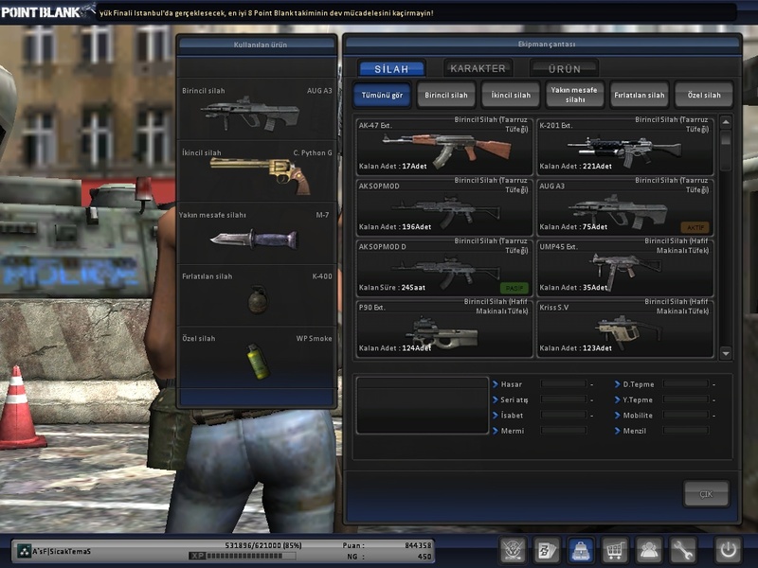Click the equipped WP Smoke slot
Screen dimensions: 758x568
[257, 358]
